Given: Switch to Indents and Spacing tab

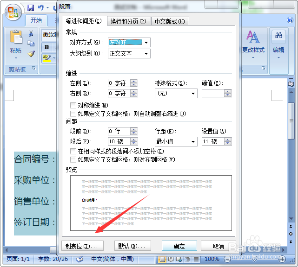Looking at the screenshot, I should 85,21.
